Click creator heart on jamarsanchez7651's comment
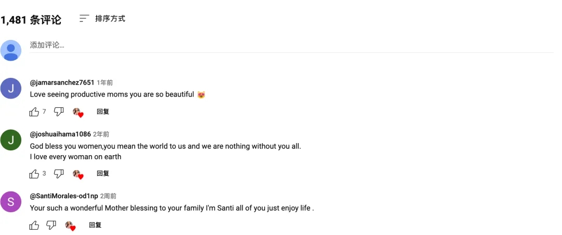Viewport: 562px width, 235px height. point(78,112)
